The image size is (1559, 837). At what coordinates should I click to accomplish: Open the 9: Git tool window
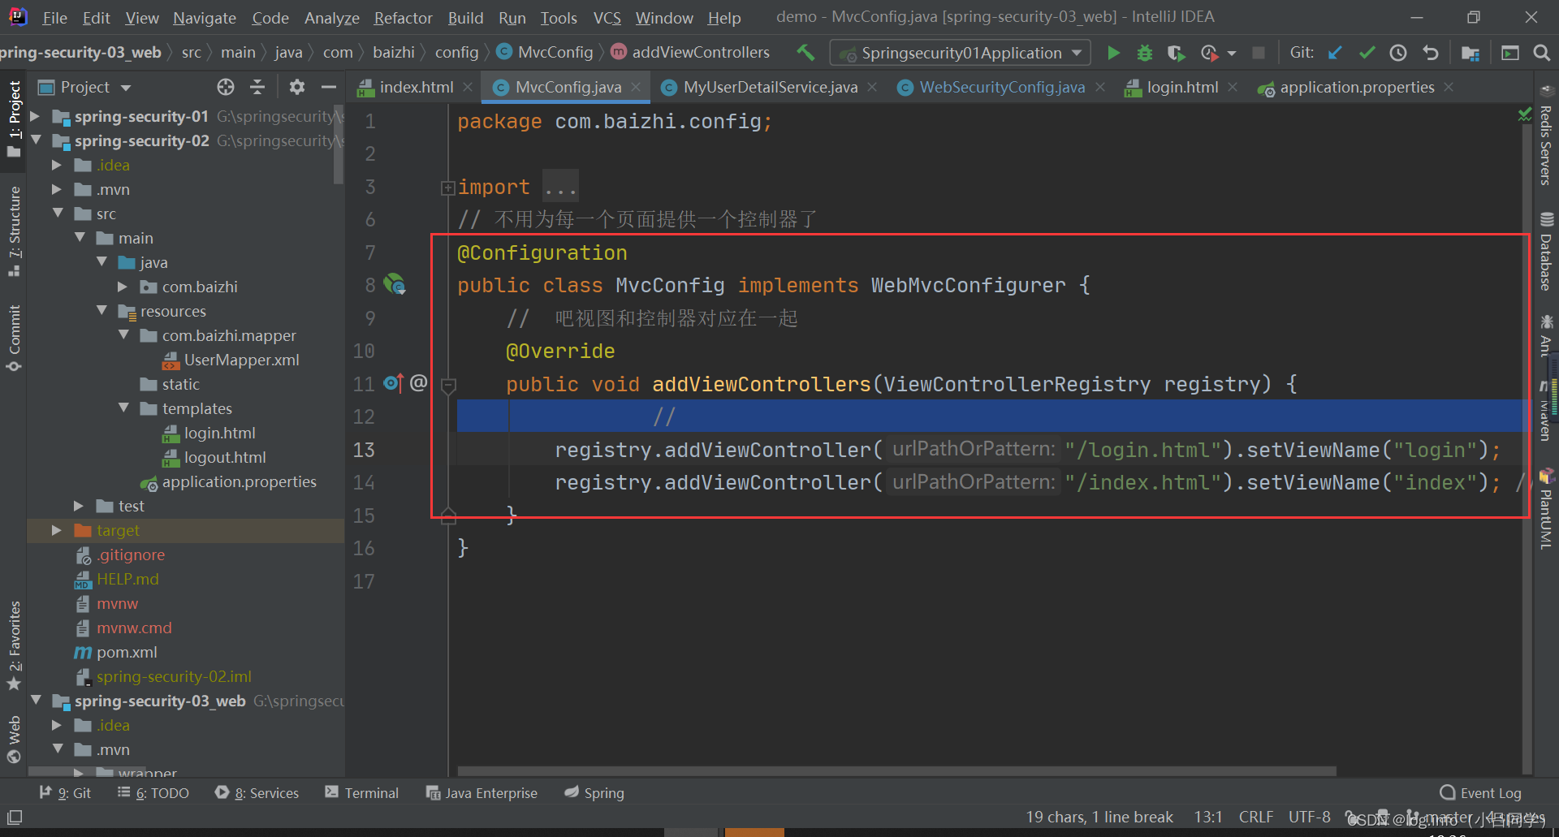tap(66, 793)
